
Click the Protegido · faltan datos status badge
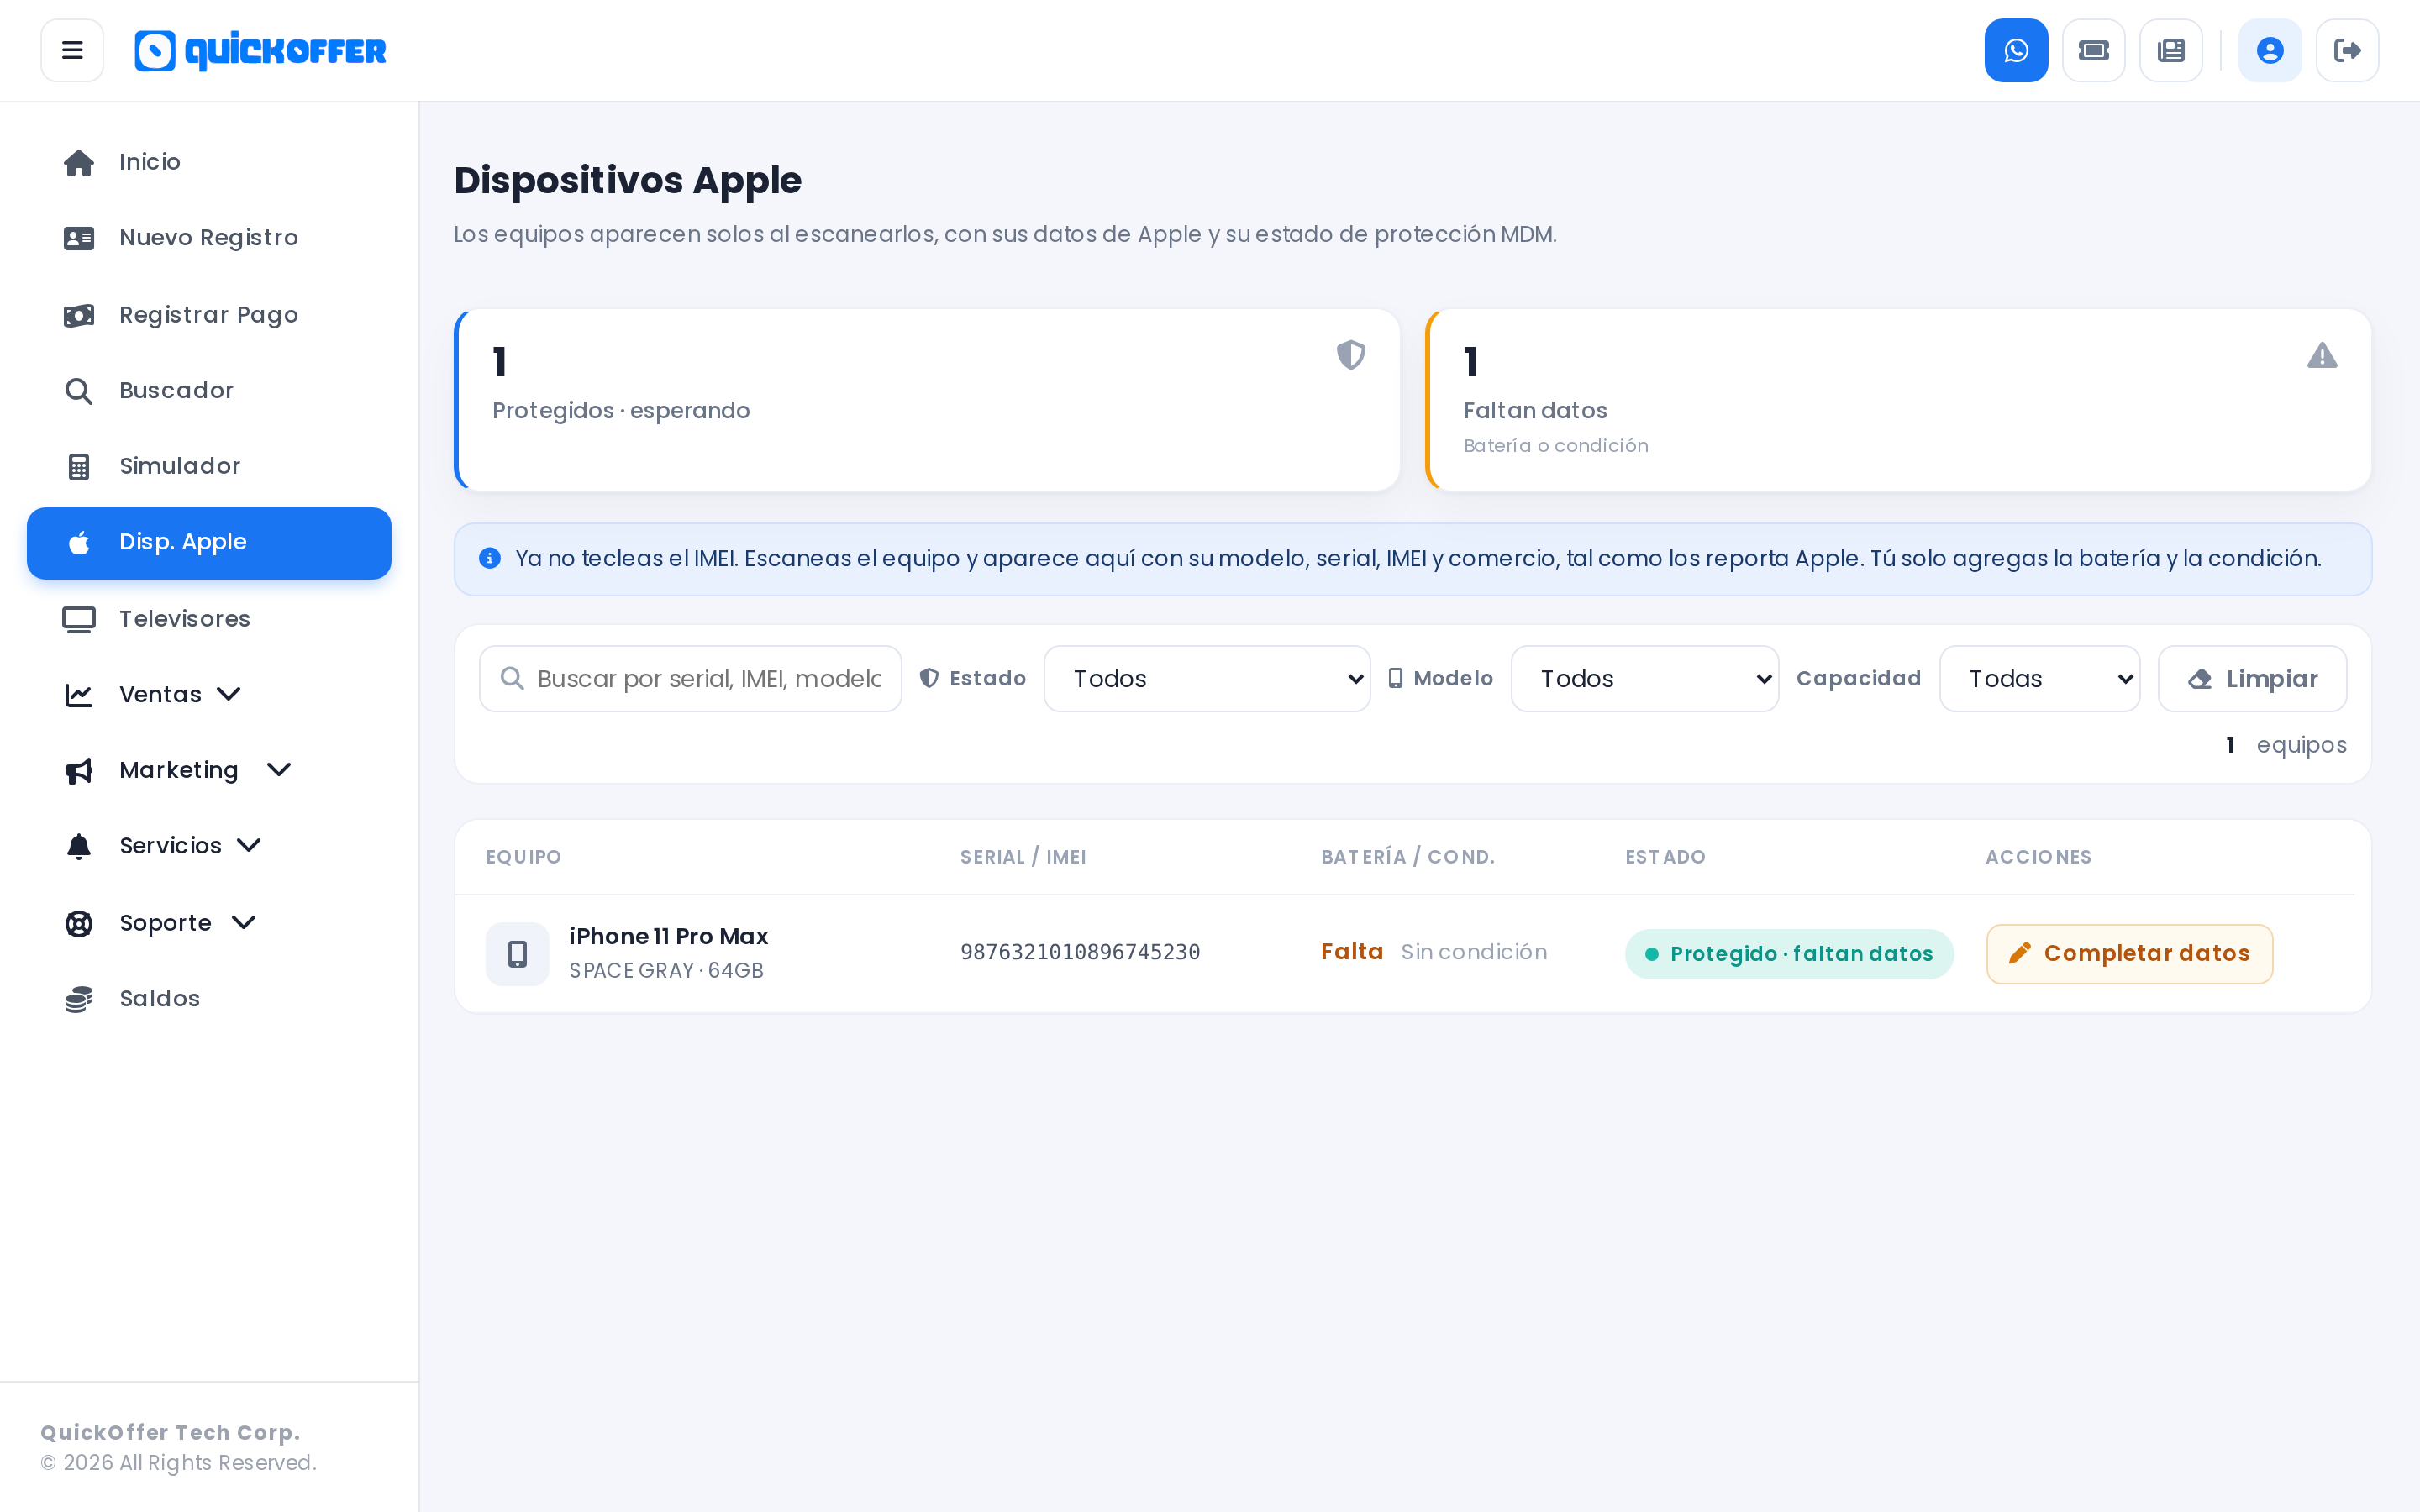point(1789,954)
